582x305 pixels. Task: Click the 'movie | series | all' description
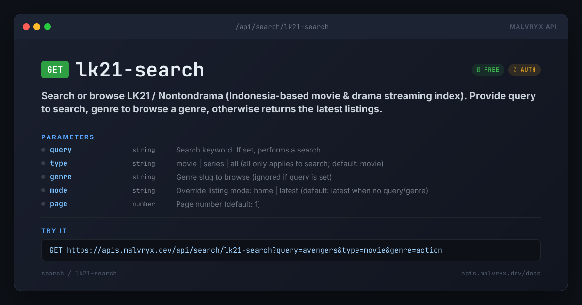[x=280, y=164]
